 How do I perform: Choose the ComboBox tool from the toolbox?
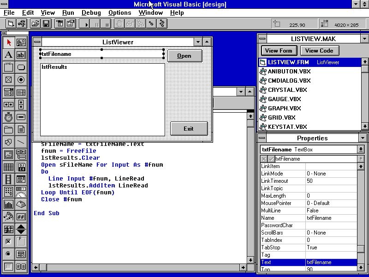click(8, 92)
